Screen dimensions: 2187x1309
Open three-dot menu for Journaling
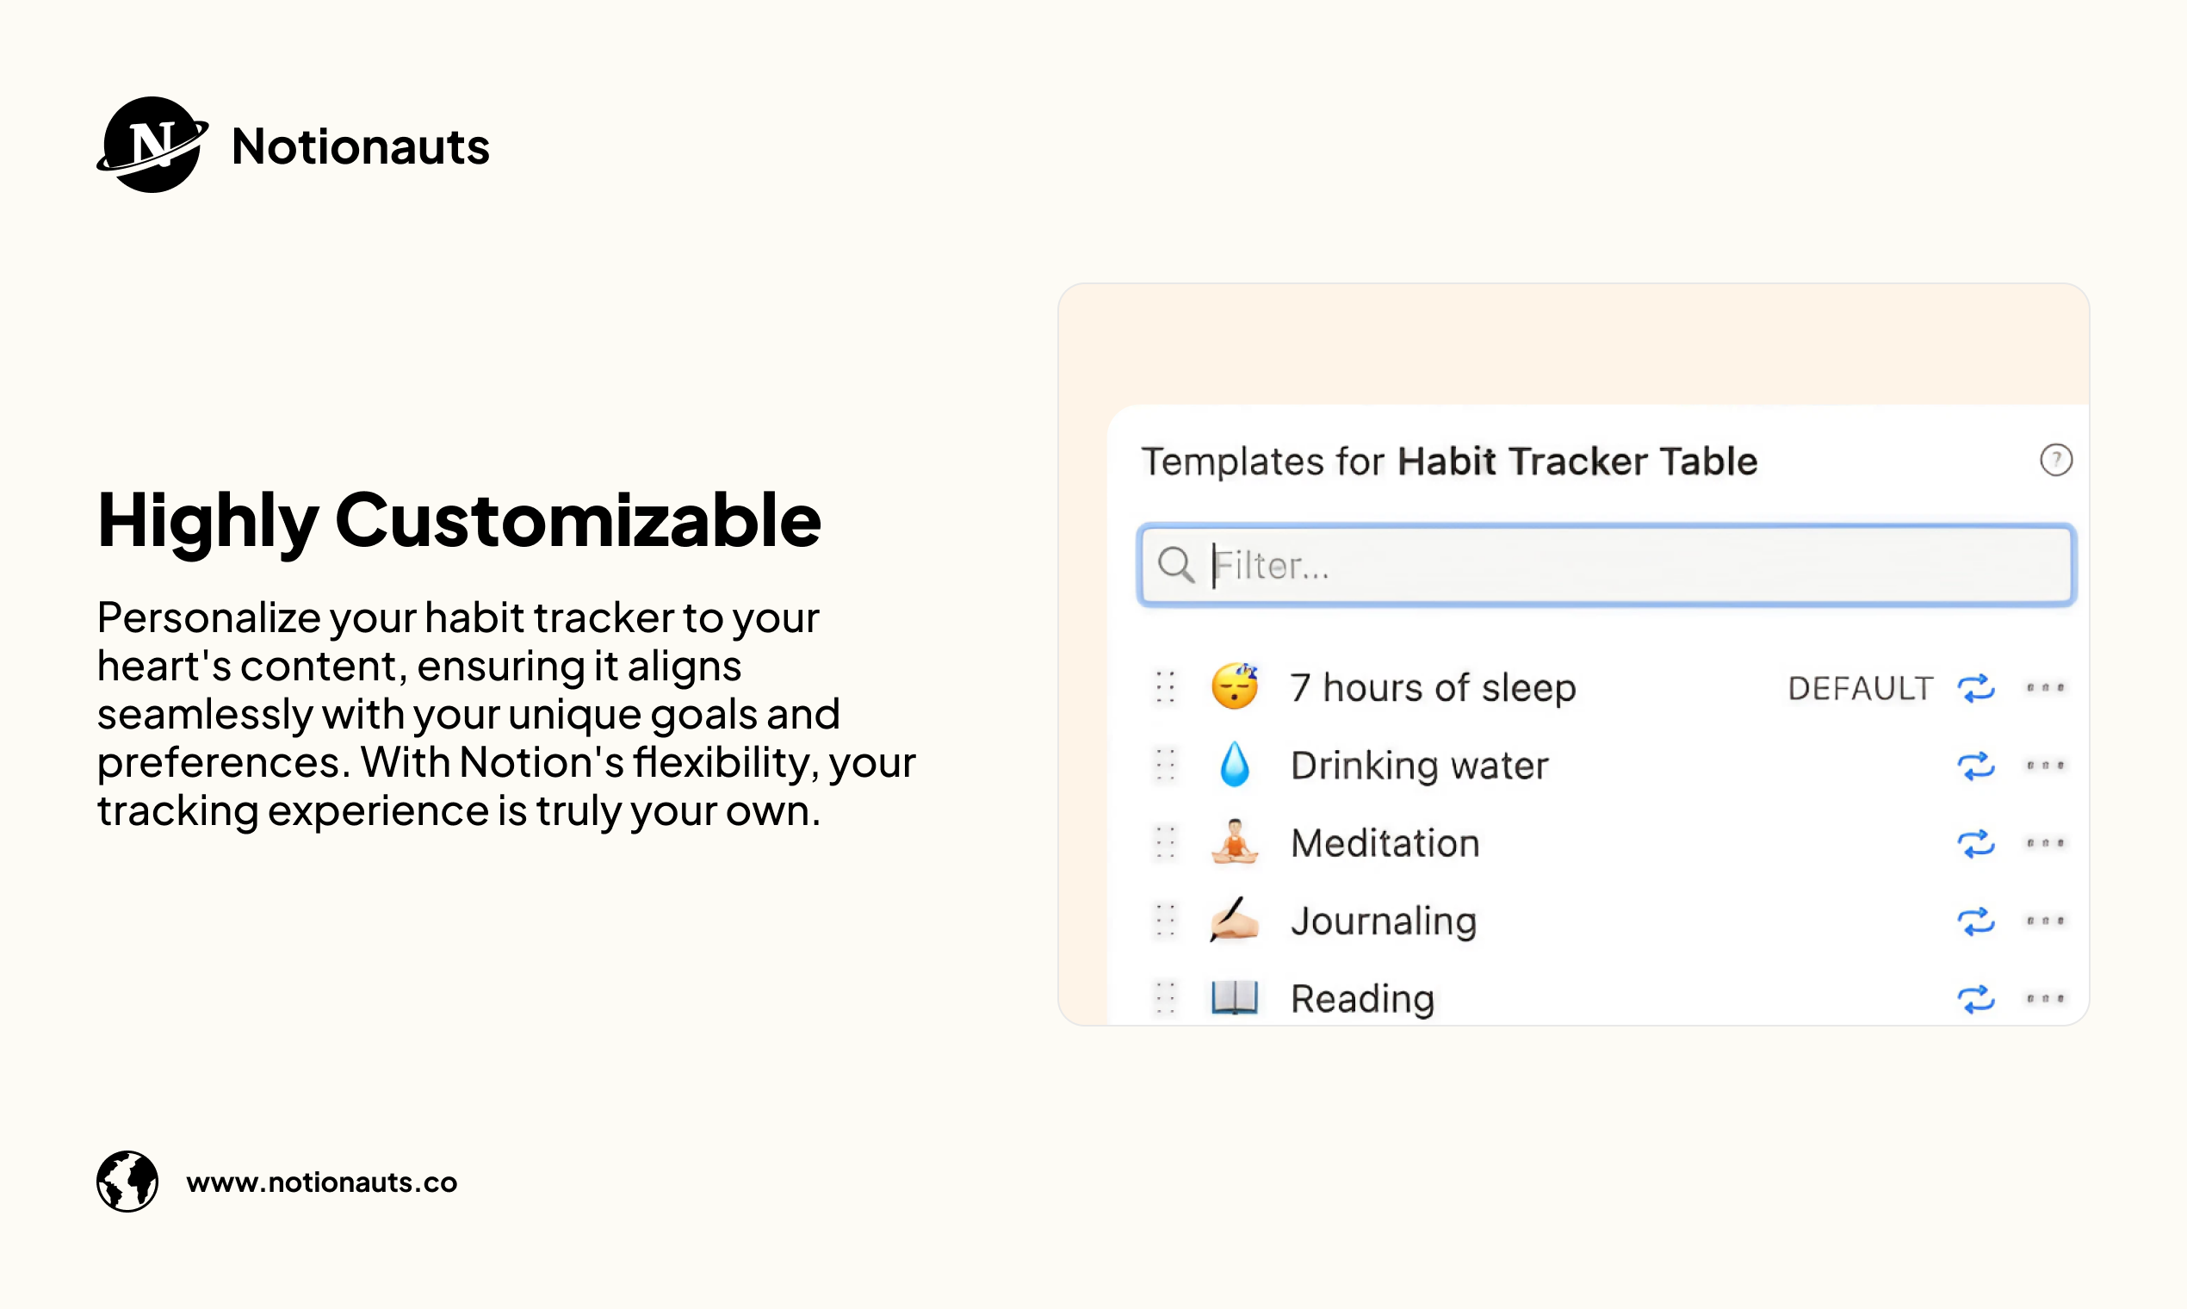point(2045,920)
